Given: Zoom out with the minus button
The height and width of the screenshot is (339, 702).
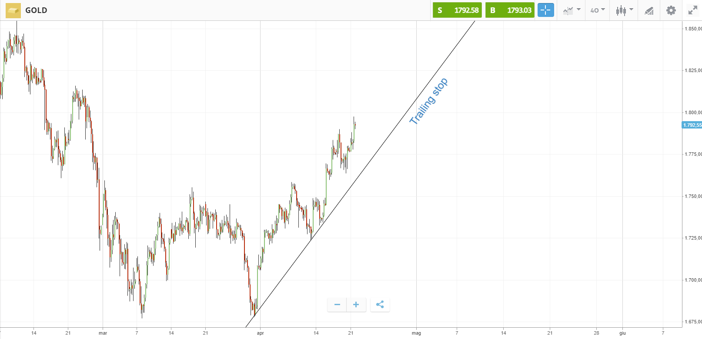Looking at the screenshot, I should [337, 305].
